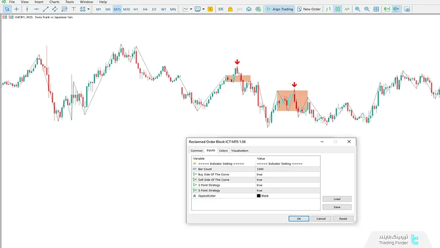
Task: Toggle Buy Side Of The Curve value
Action: pyautogui.click(x=288, y=174)
